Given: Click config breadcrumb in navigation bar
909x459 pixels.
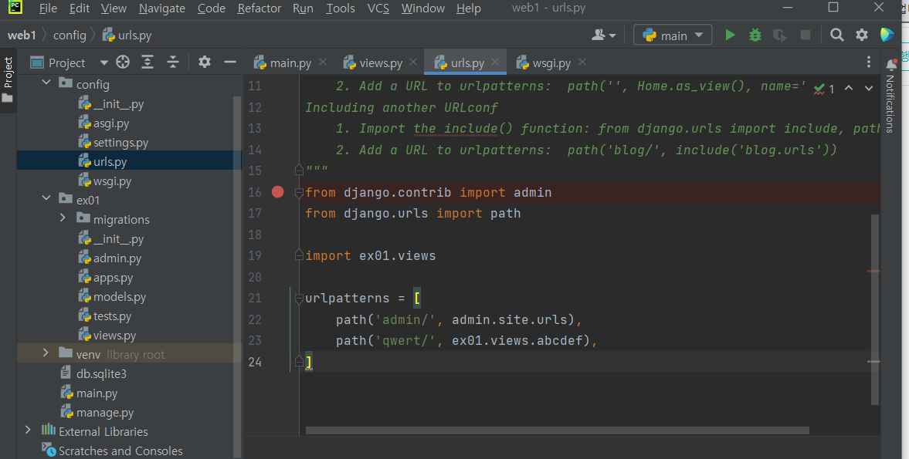Looking at the screenshot, I should pyautogui.click(x=70, y=35).
